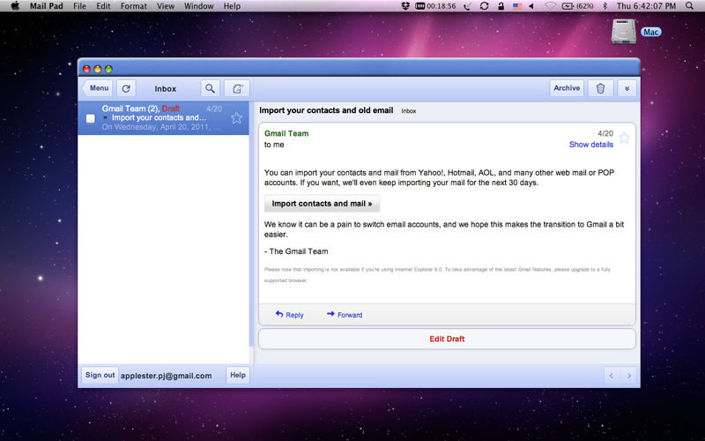The image size is (705, 441).
Task: Star the Gmail Team conversation in the list
Action: point(236,118)
